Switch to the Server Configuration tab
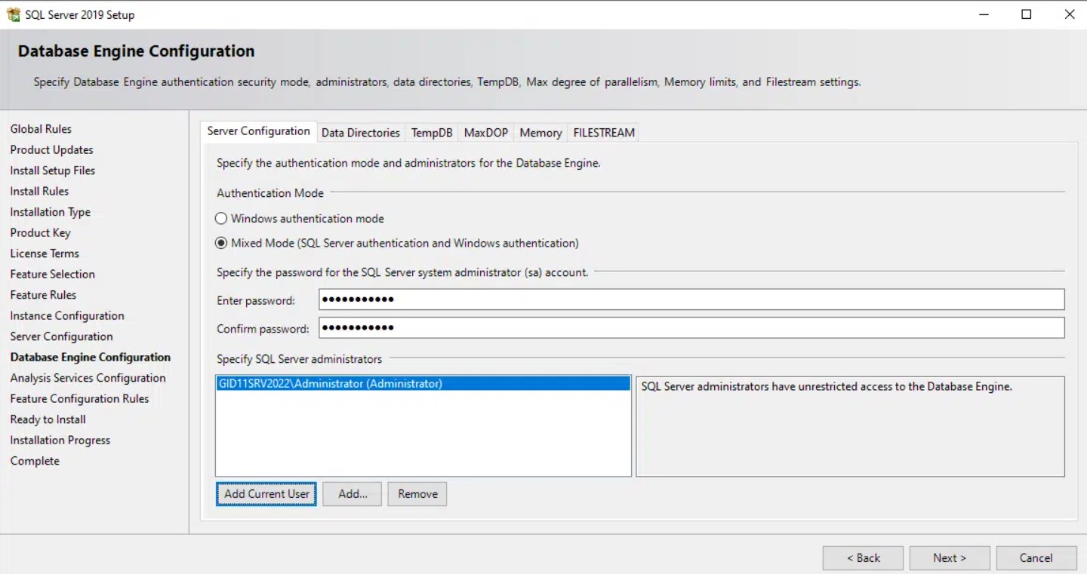The width and height of the screenshot is (1087, 574). [259, 131]
